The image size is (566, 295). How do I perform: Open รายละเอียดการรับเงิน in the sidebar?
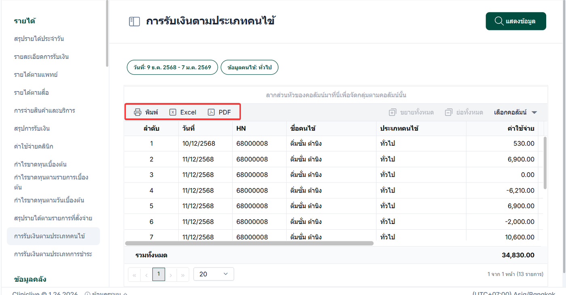coord(41,56)
